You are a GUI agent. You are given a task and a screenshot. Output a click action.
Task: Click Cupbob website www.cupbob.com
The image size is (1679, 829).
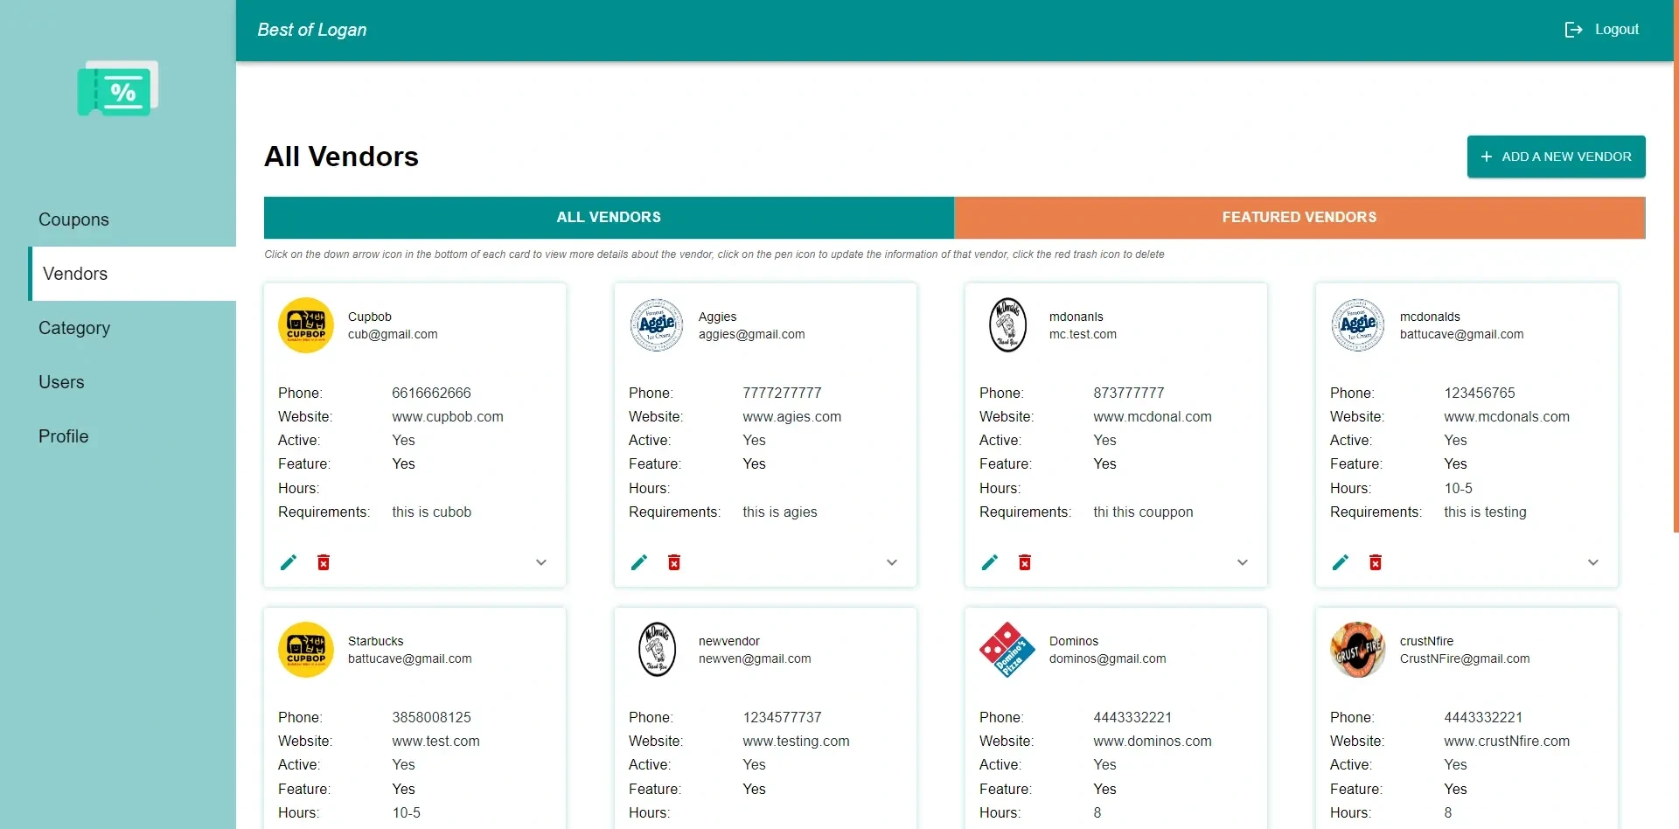tap(448, 417)
